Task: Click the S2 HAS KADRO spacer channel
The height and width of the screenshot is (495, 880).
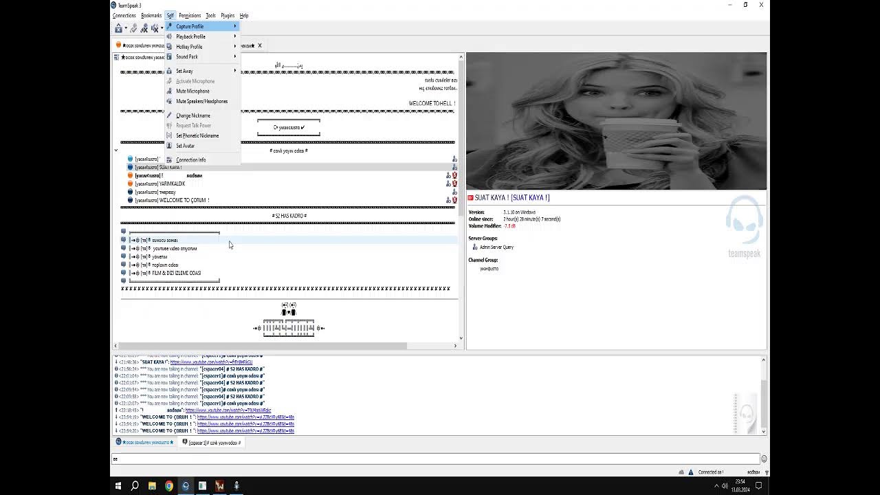Action: click(289, 216)
